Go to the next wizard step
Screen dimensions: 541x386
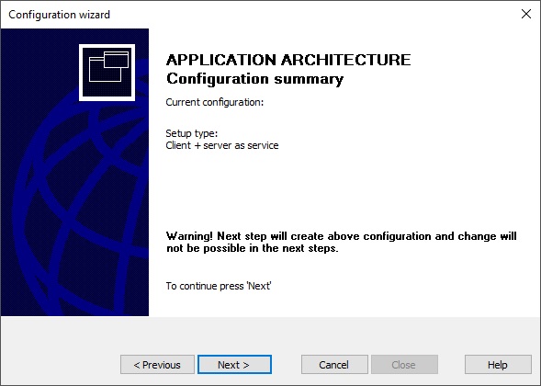click(234, 365)
